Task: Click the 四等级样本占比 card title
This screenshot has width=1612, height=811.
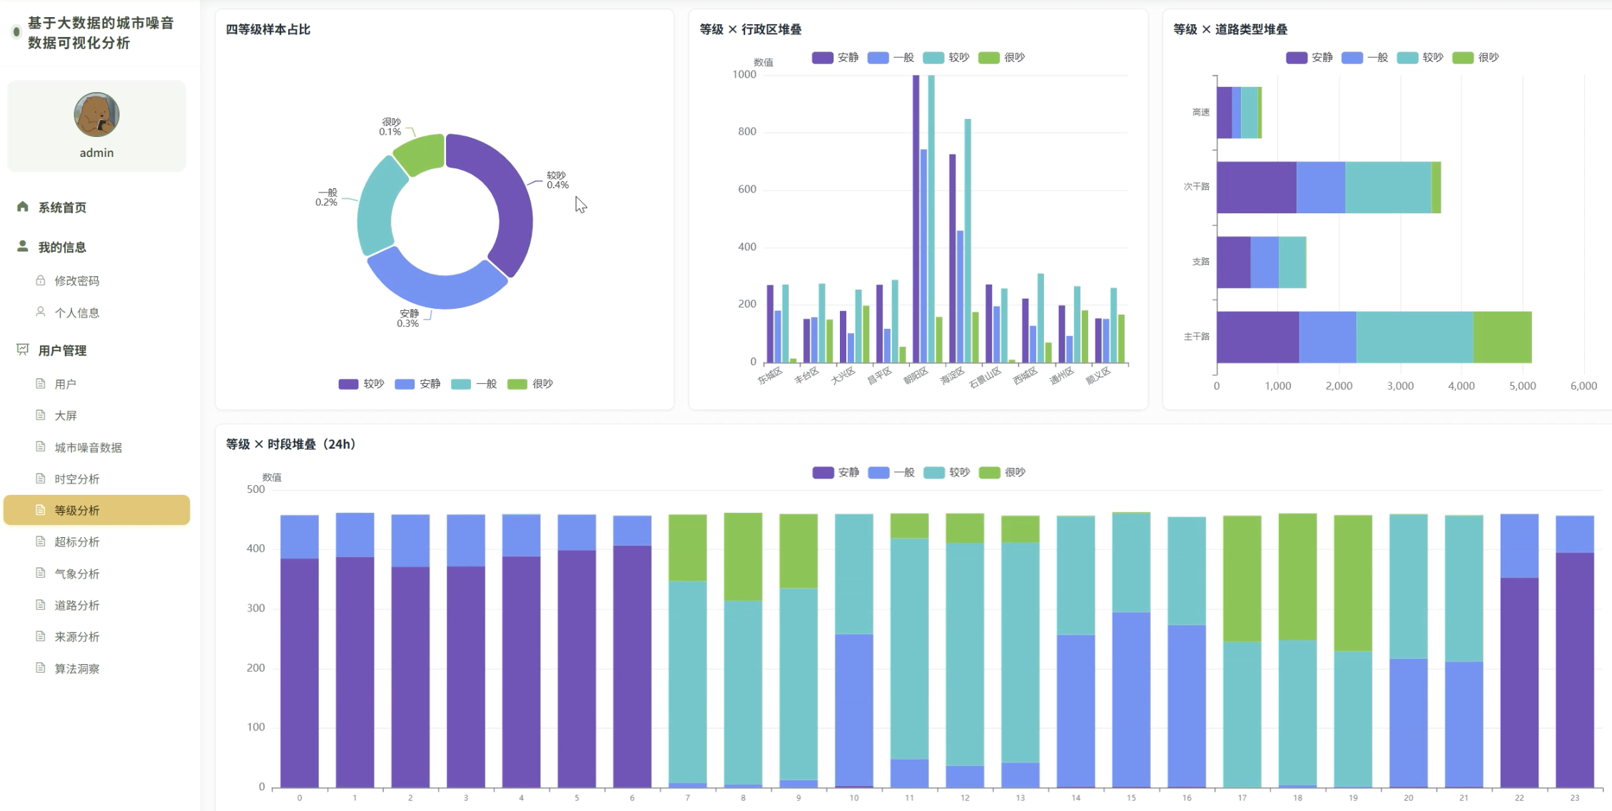Action: pos(268,29)
